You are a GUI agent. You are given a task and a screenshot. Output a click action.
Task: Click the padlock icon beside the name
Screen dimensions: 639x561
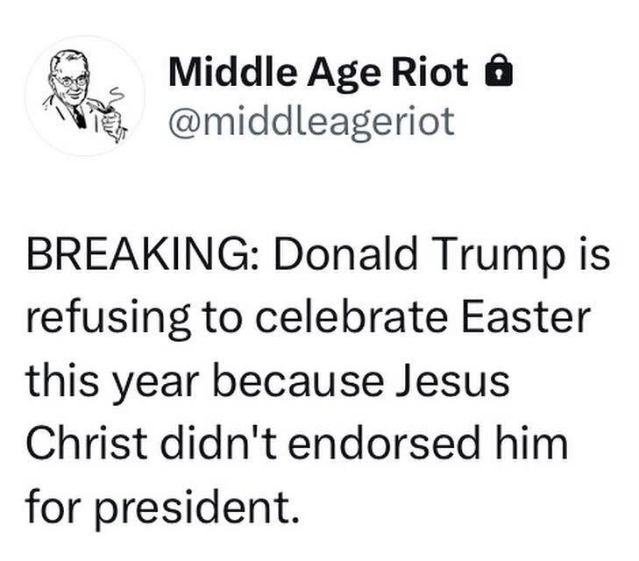[x=497, y=74]
